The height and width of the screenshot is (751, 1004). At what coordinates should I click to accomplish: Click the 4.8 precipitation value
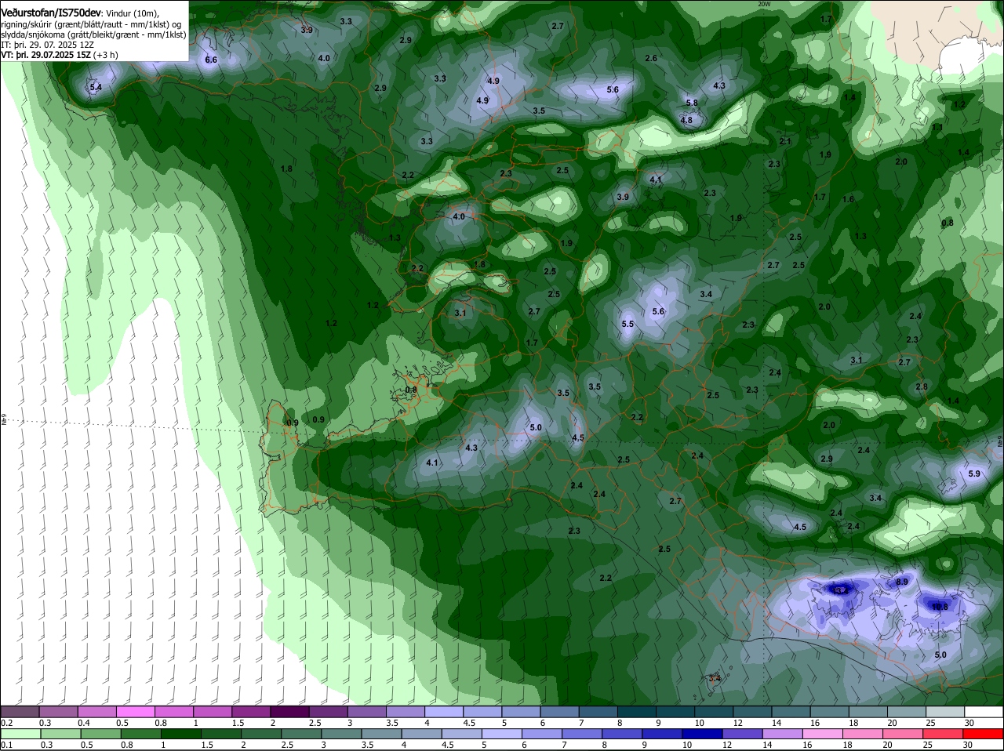[687, 120]
